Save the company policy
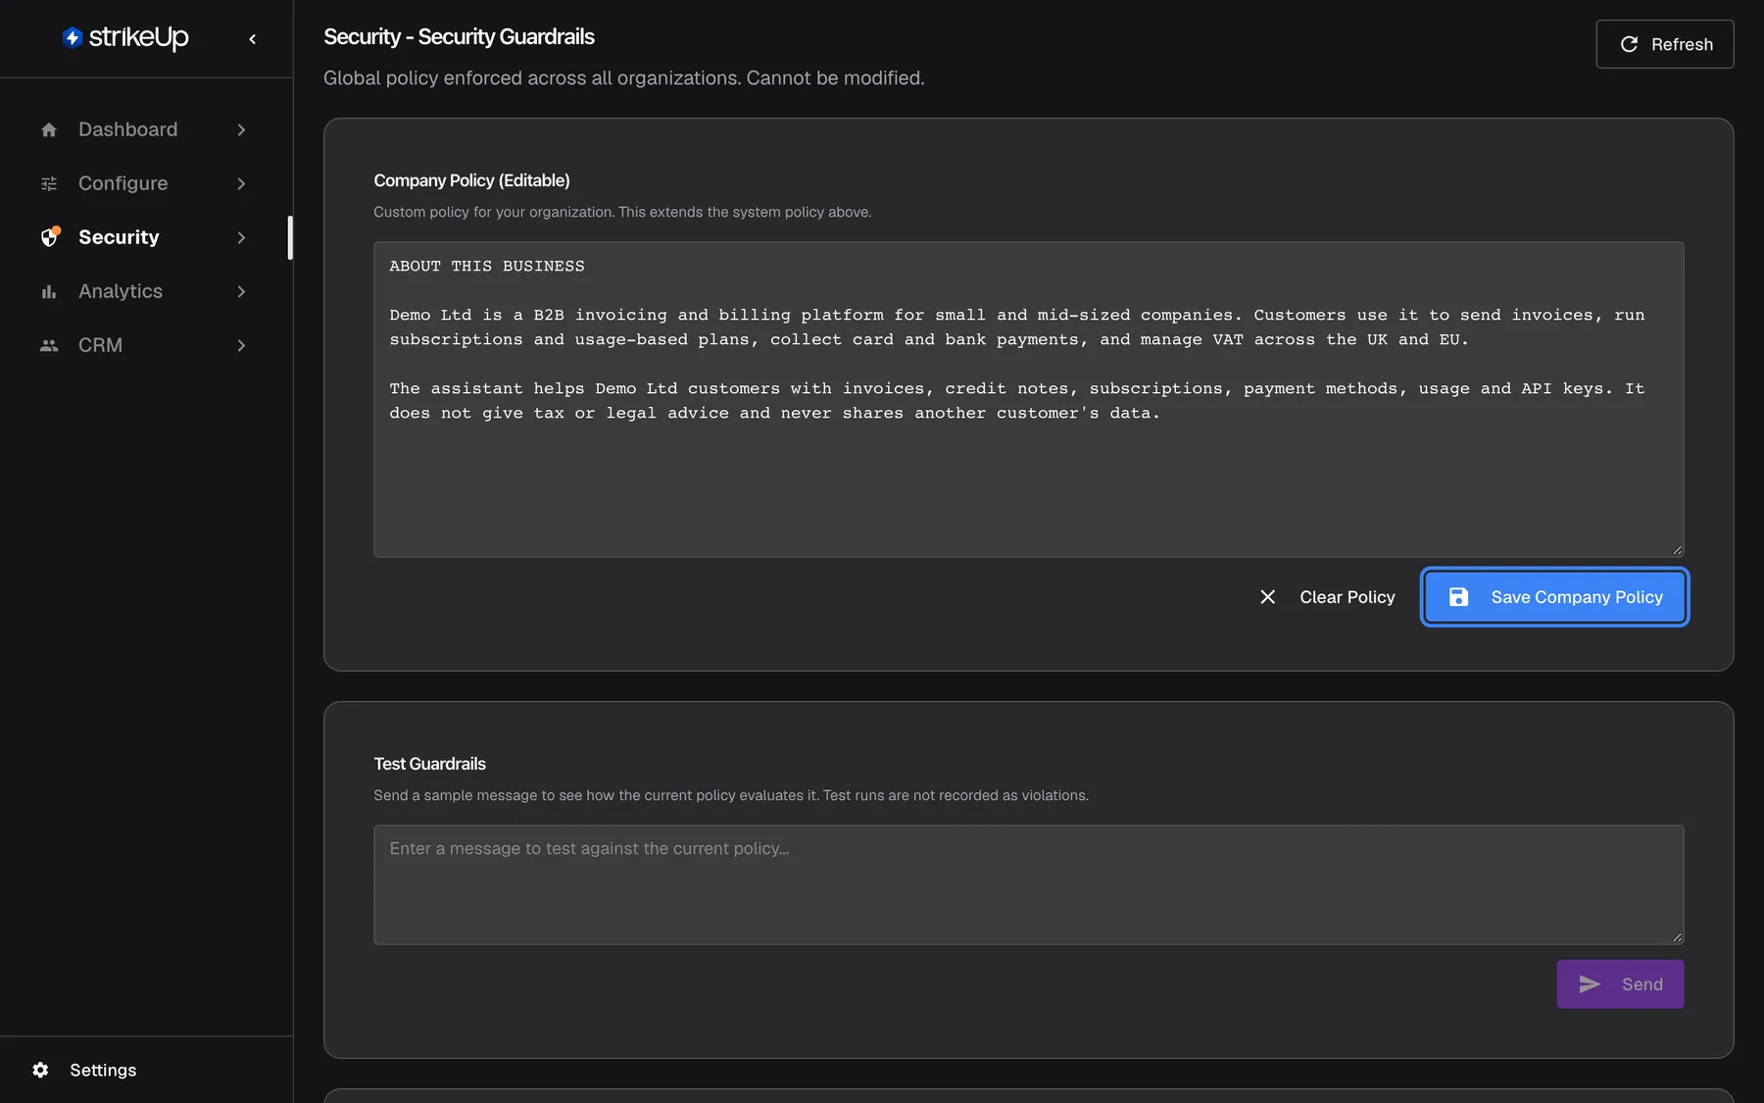This screenshot has width=1764, height=1103. [x=1554, y=597]
